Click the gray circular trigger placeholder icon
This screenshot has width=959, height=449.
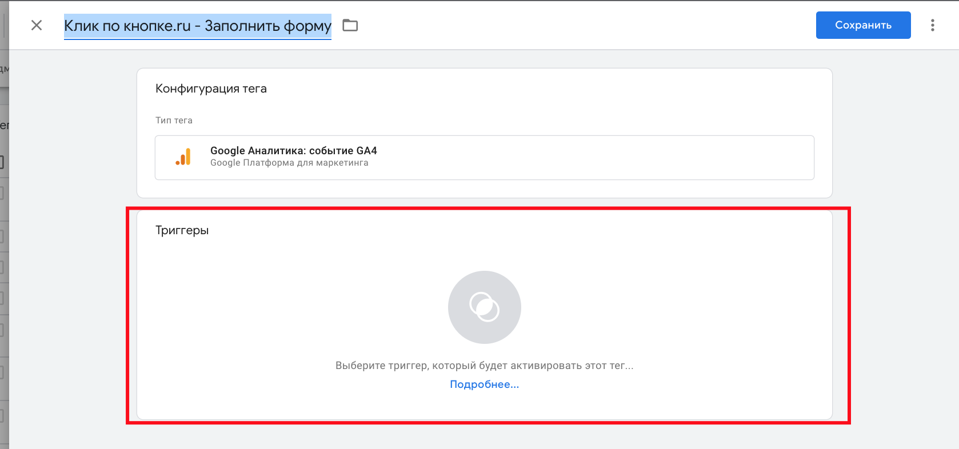coord(484,307)
